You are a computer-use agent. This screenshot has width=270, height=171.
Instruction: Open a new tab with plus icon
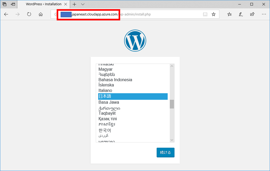tap(75, 4)
